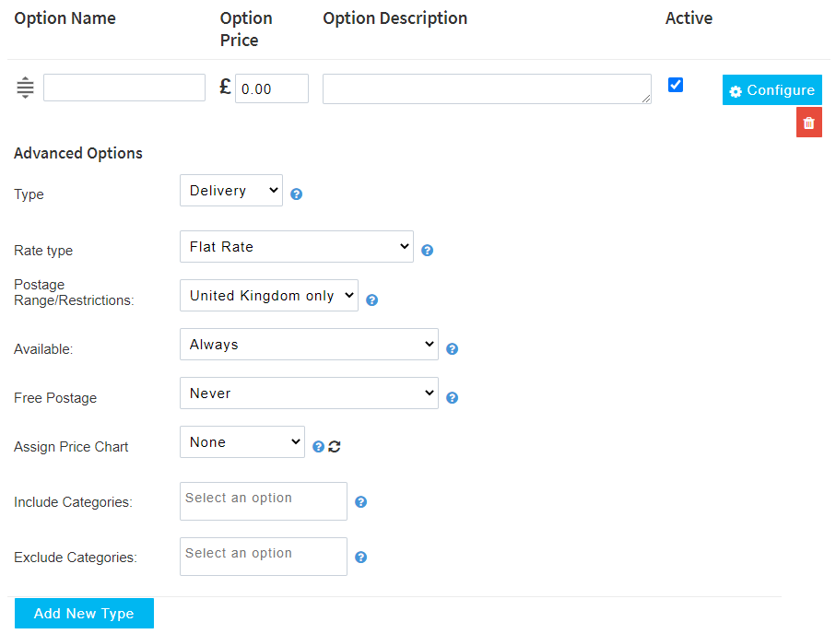
Task: Uncheck the Active checkbox
Action: [676, 85]
